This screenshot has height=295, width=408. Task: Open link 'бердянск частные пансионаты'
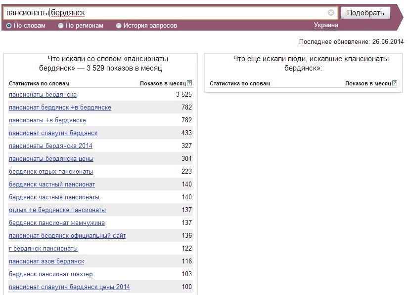[x=54, y=197]
